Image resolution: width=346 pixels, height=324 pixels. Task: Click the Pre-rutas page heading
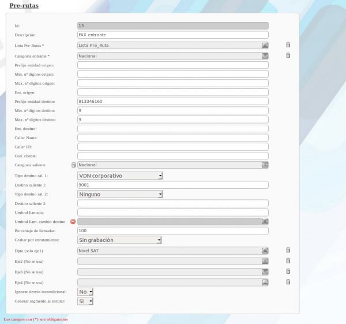24,6
